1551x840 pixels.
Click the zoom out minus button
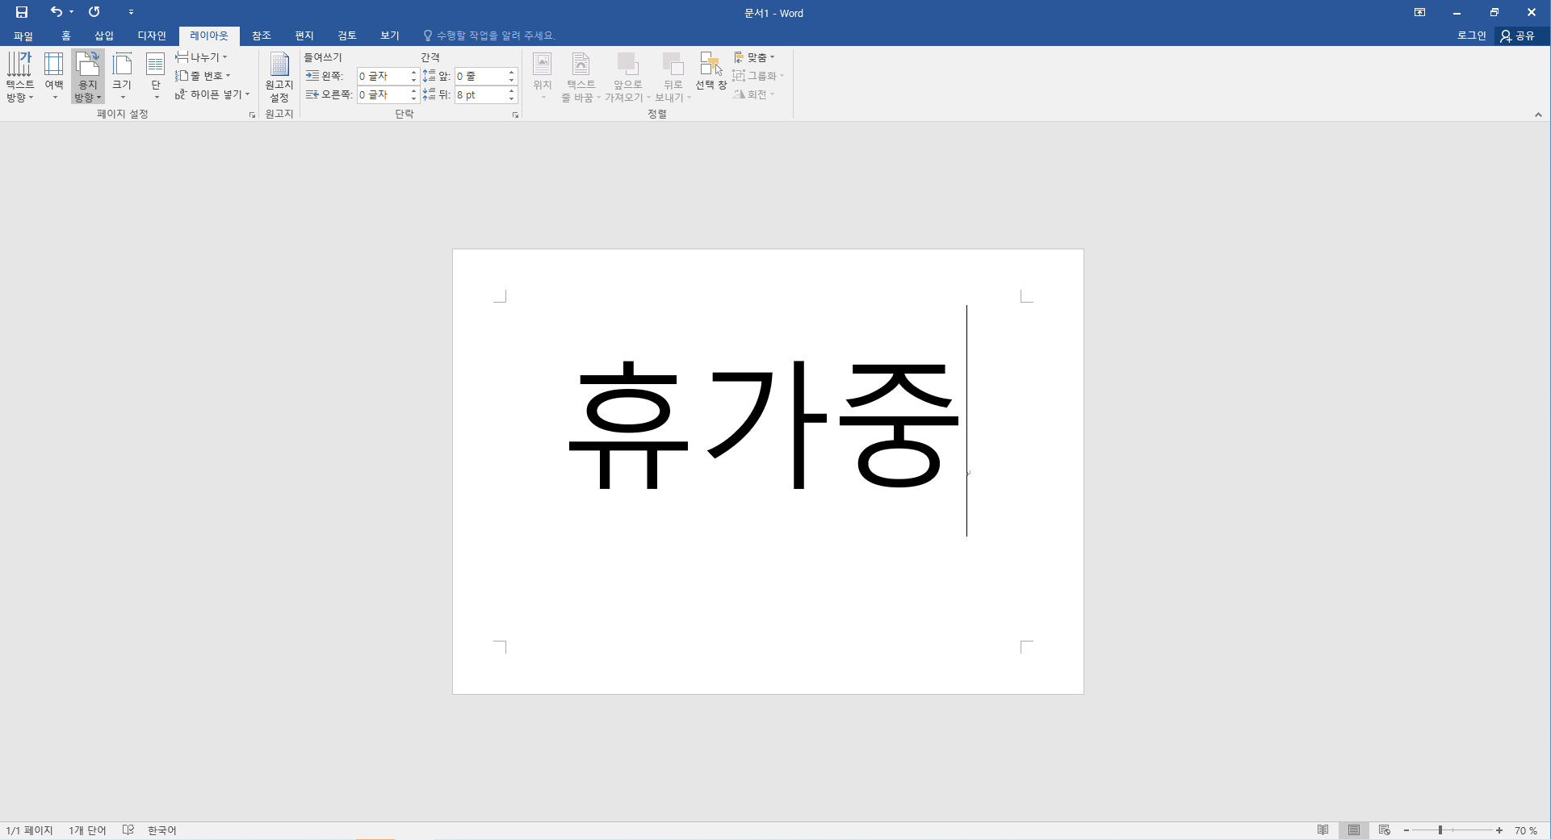tap(1406, 830)
